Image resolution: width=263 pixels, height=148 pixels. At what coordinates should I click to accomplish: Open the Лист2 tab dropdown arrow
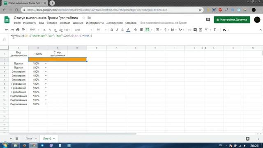(54, 139)
